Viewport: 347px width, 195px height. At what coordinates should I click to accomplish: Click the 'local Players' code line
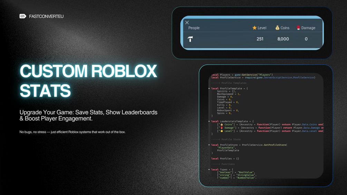(242, 75)
